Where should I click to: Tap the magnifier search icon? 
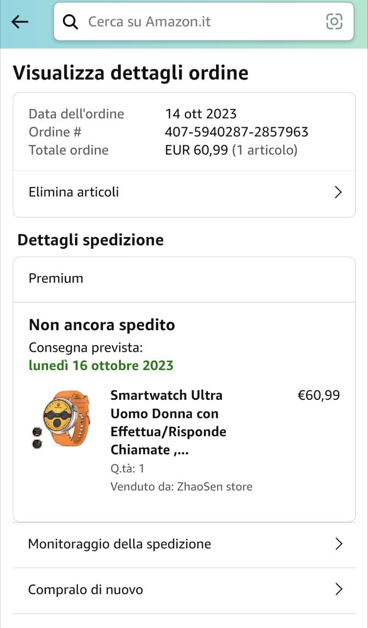tap(71, 22)
